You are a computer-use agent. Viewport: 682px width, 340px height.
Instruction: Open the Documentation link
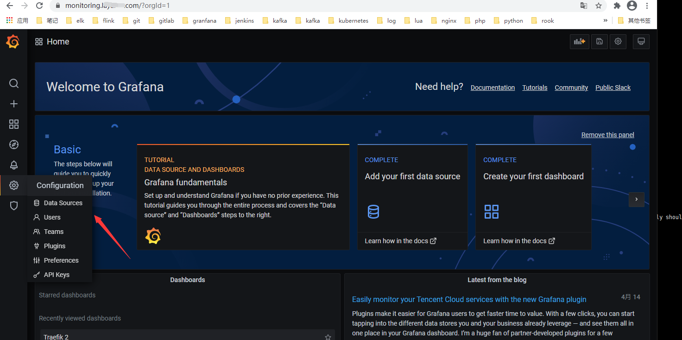click(493, 88)
